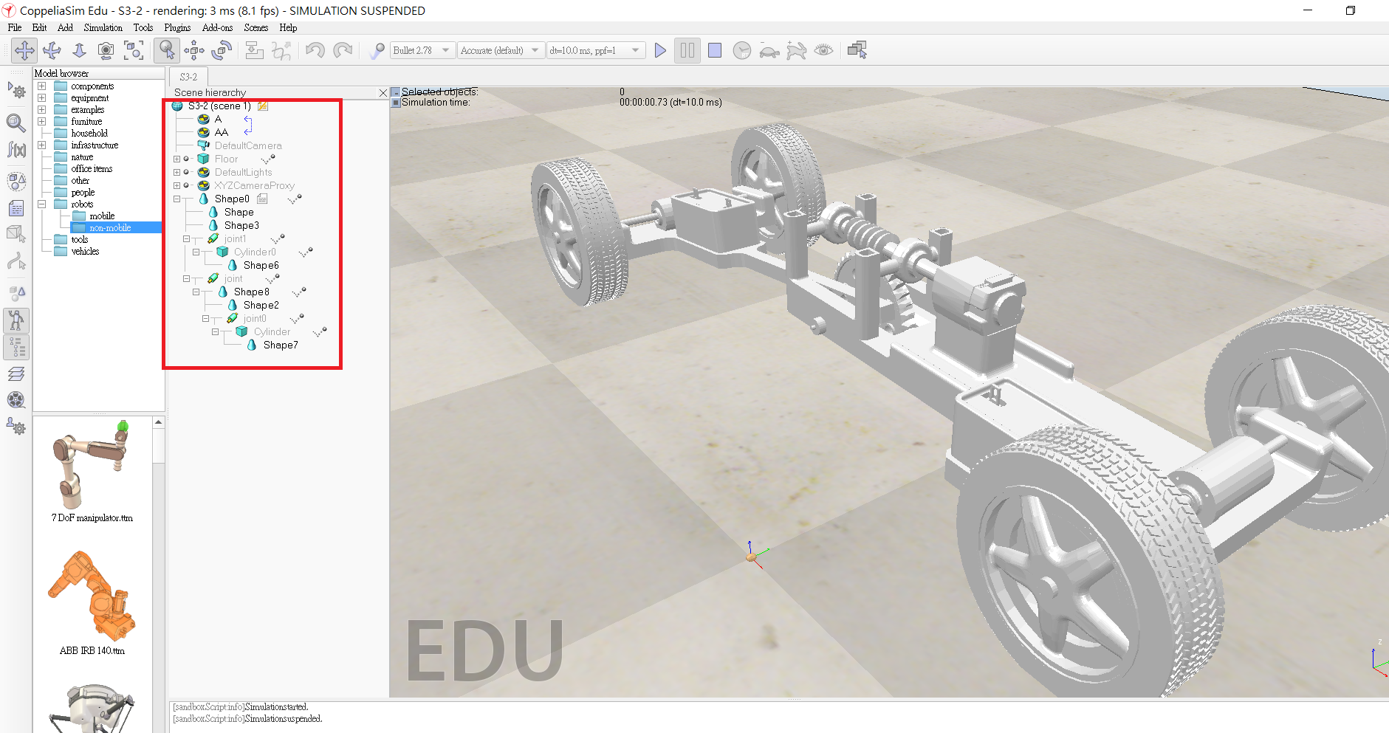Open the scene selector toolbar icon

pos(857,50)
